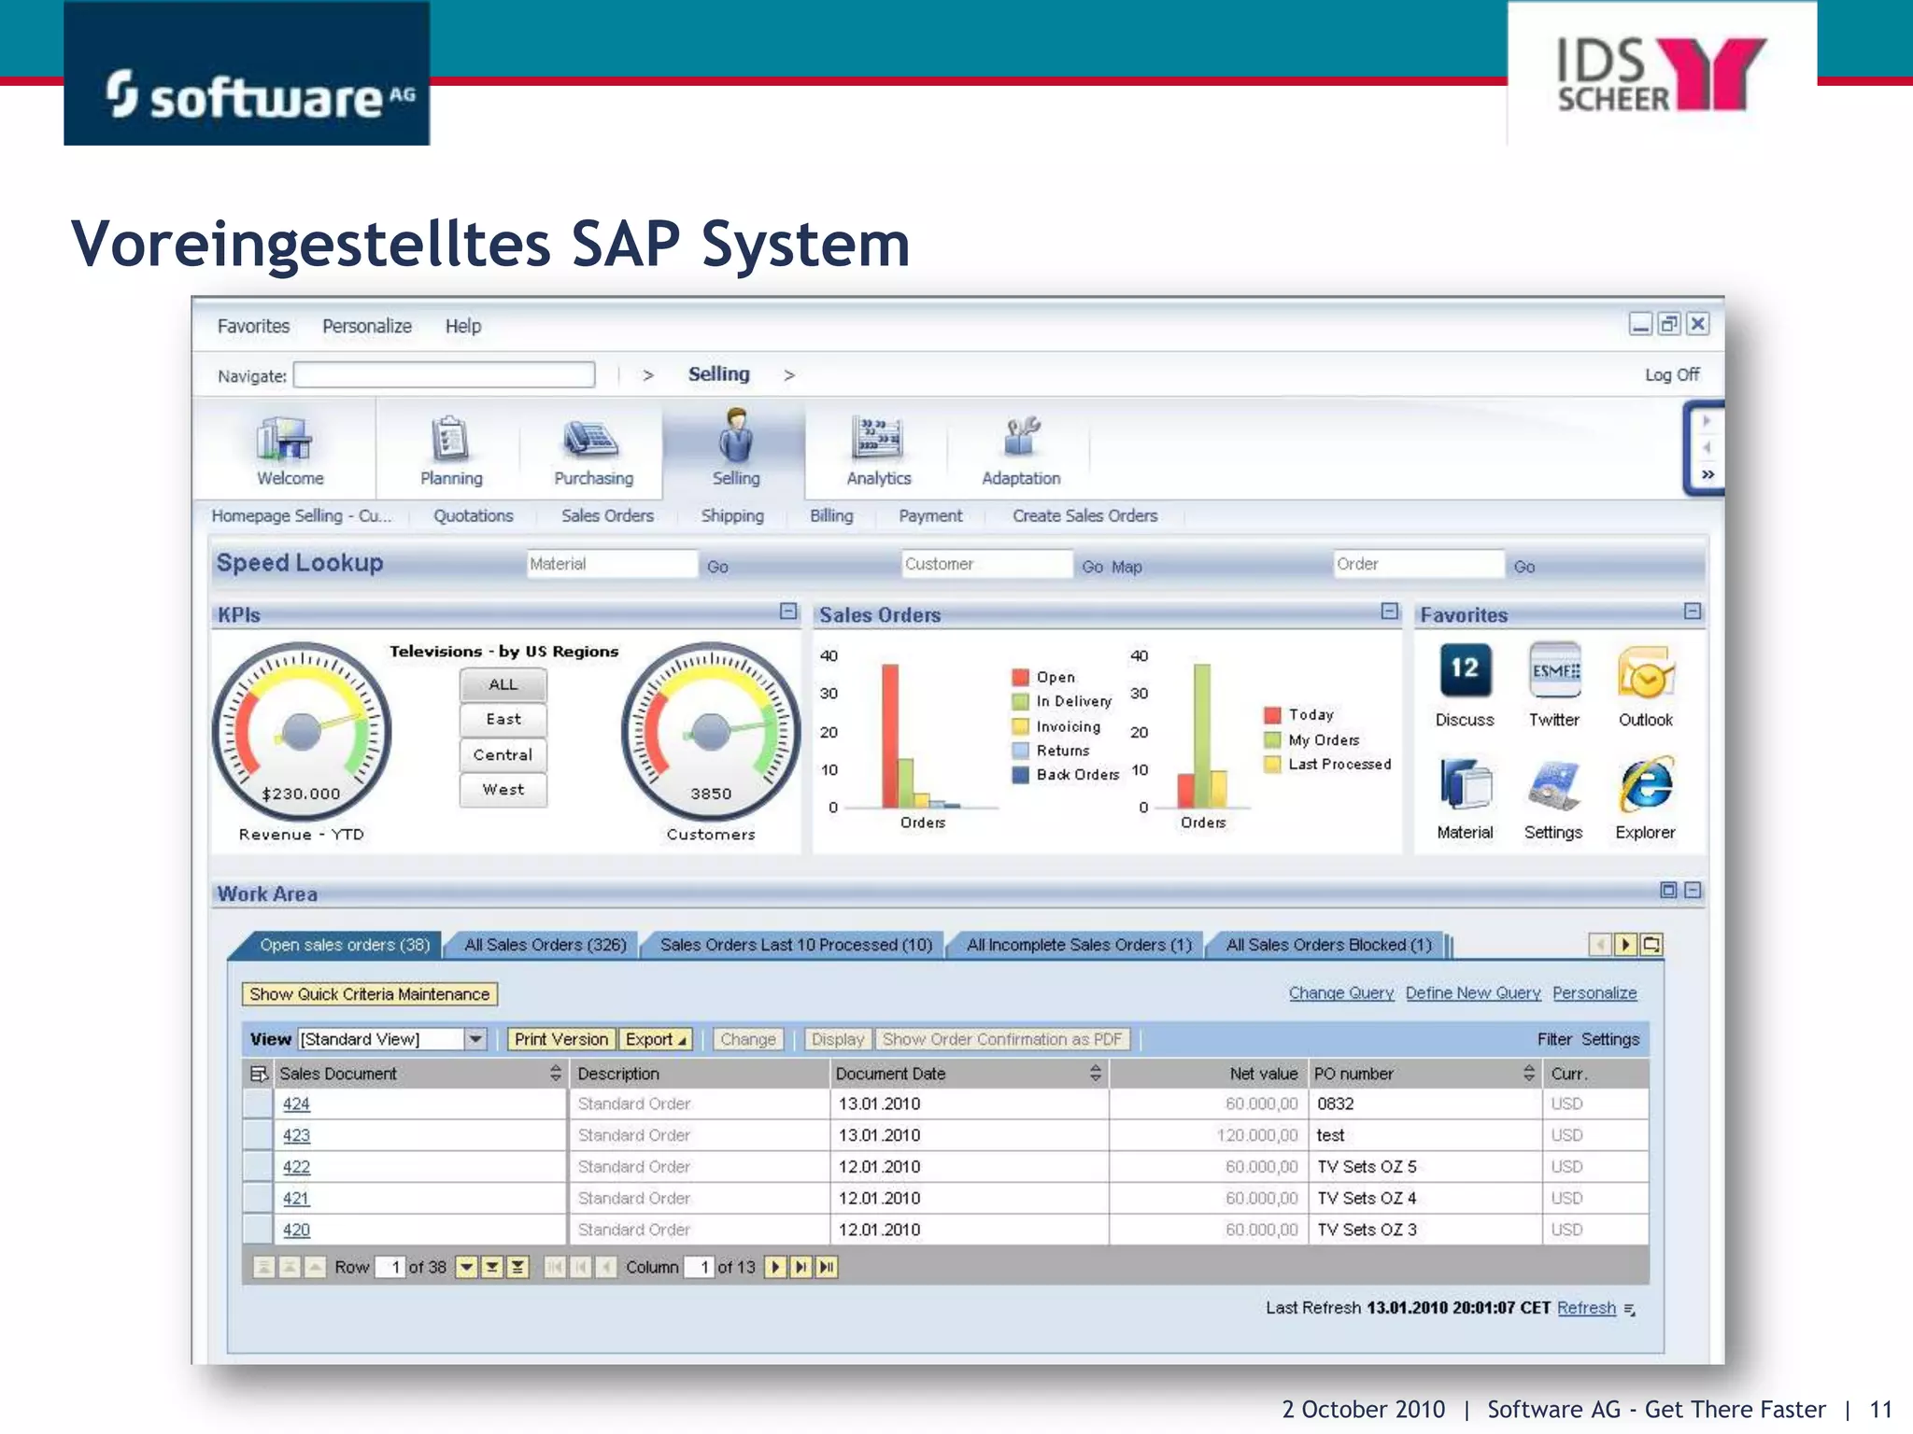Open the Standard View dropdown
Screen dimensions: 1913x1434
(x=475, y=1039)
